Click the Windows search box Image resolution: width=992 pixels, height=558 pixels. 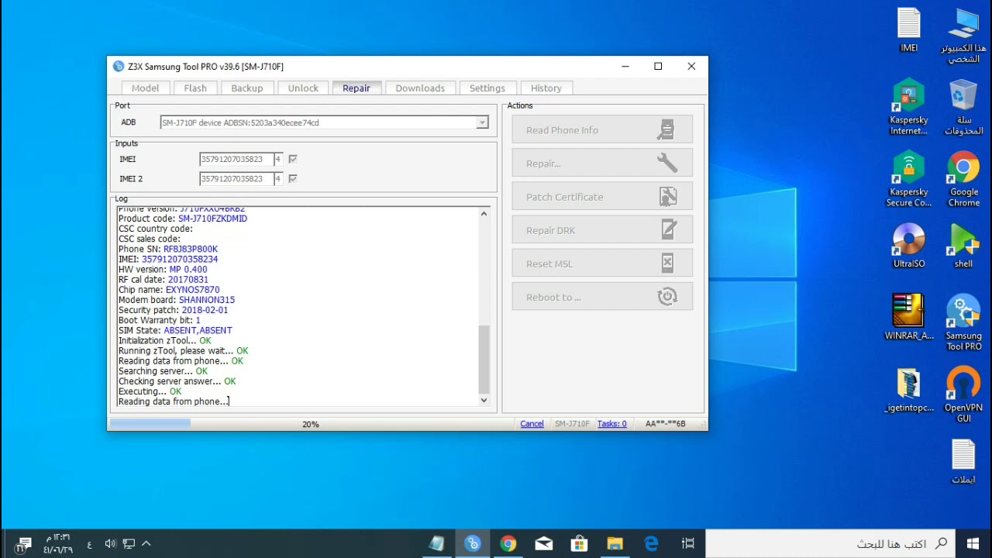pos(830,543)
